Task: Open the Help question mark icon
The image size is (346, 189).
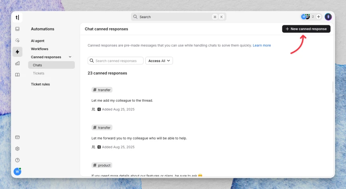Action: [x=17, y=160]
